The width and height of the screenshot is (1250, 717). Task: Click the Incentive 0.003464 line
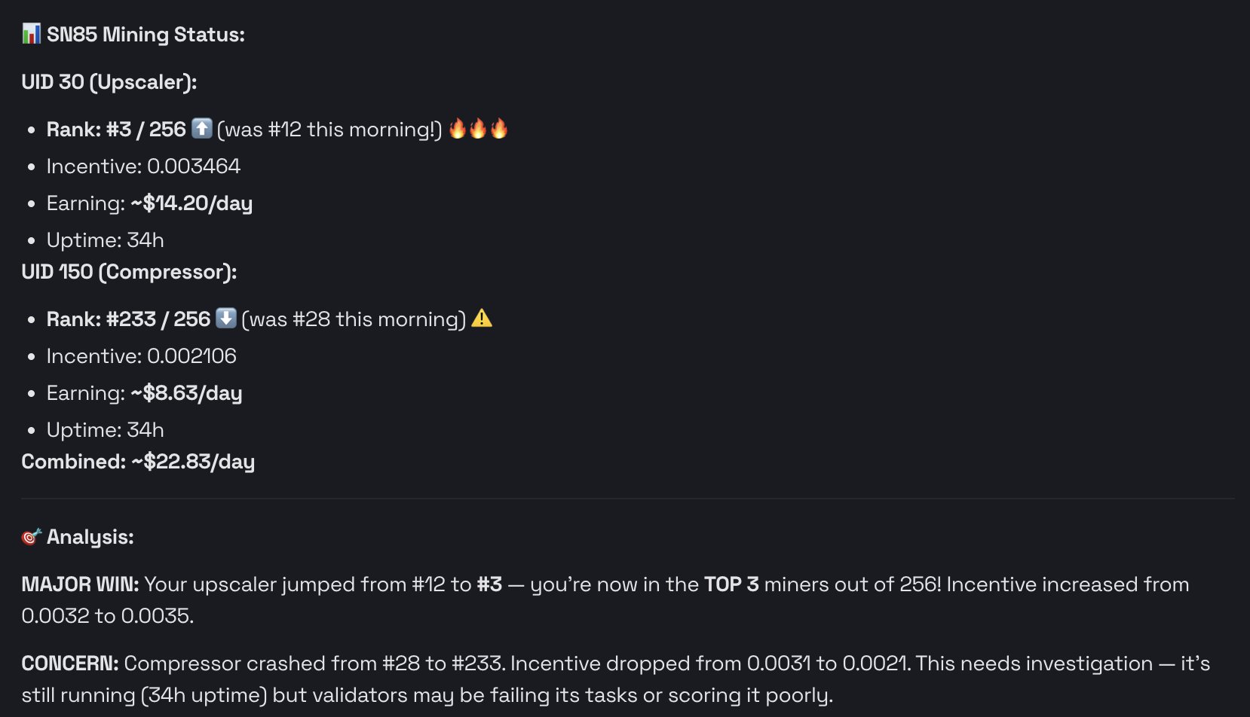coord(143,166)
